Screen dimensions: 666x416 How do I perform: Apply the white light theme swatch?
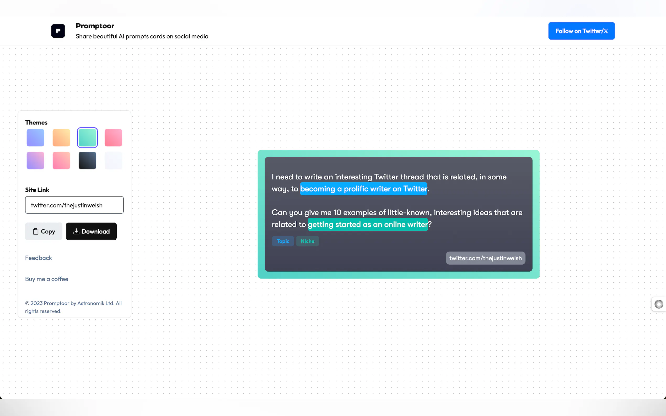(113, 160)
